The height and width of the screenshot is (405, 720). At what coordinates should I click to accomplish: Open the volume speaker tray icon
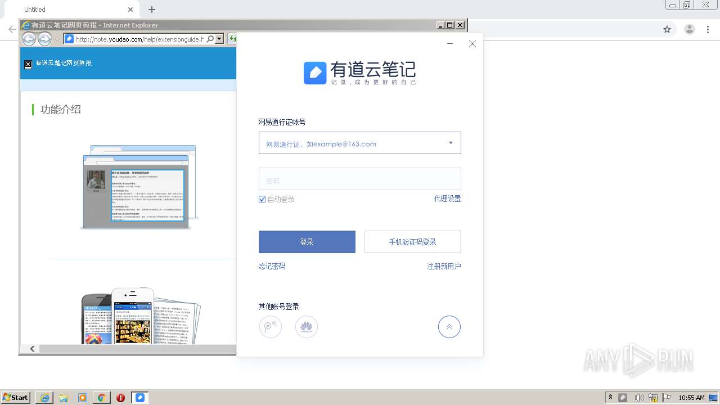[639, 398]
